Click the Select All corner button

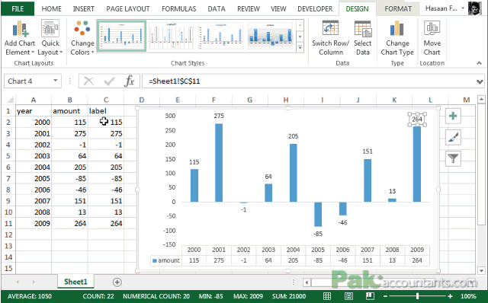coord(9,100)
